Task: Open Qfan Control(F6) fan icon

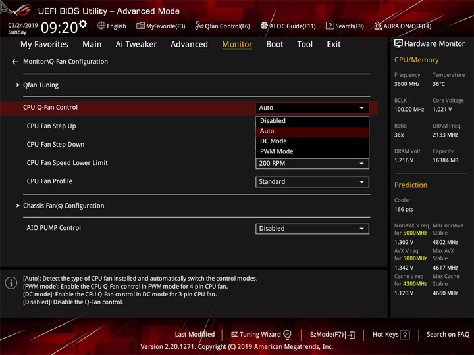Action: tap(199, 26)
